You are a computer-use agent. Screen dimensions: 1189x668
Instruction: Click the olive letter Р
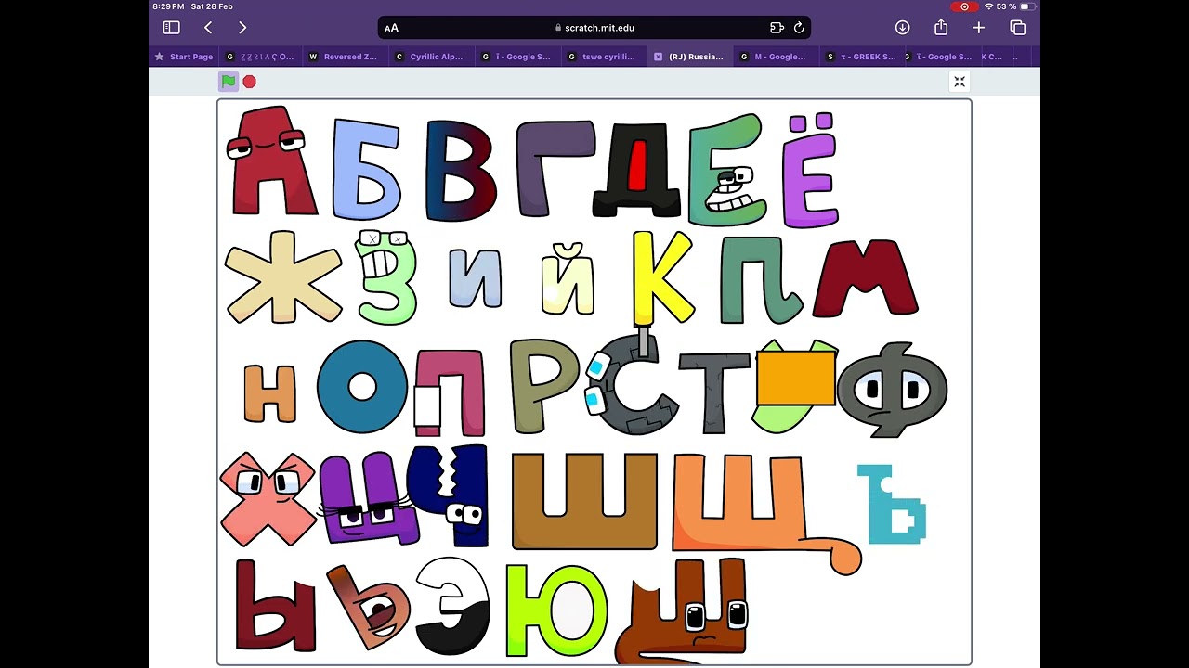pyautogui.click(x=542, y=385)
